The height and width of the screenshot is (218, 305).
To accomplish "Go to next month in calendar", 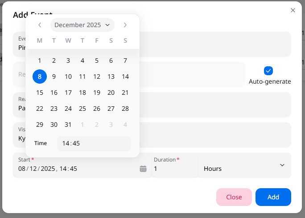I will pos(125,25).
